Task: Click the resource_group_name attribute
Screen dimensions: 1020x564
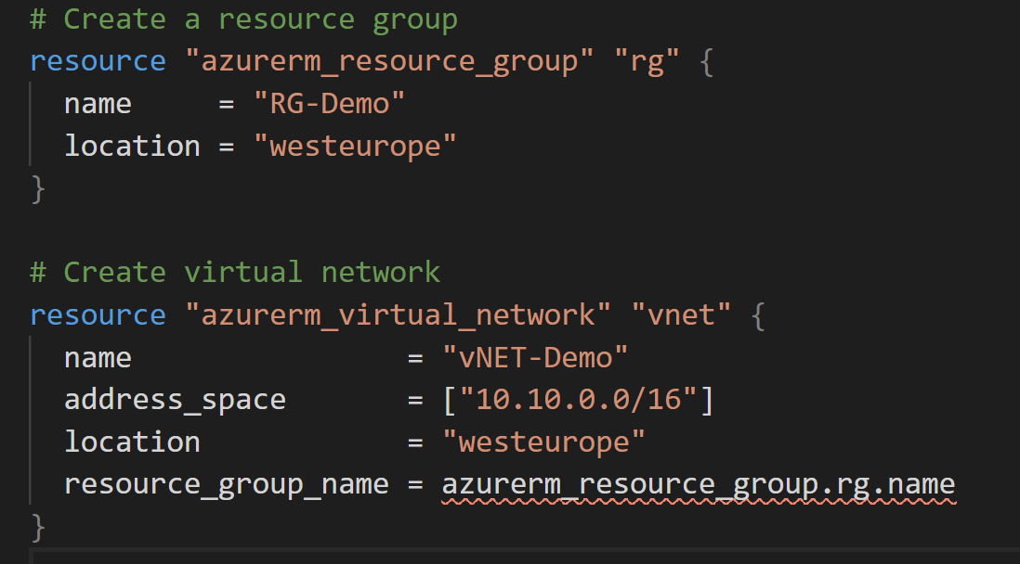Action: pyautogui.click(x=227, y=485)
